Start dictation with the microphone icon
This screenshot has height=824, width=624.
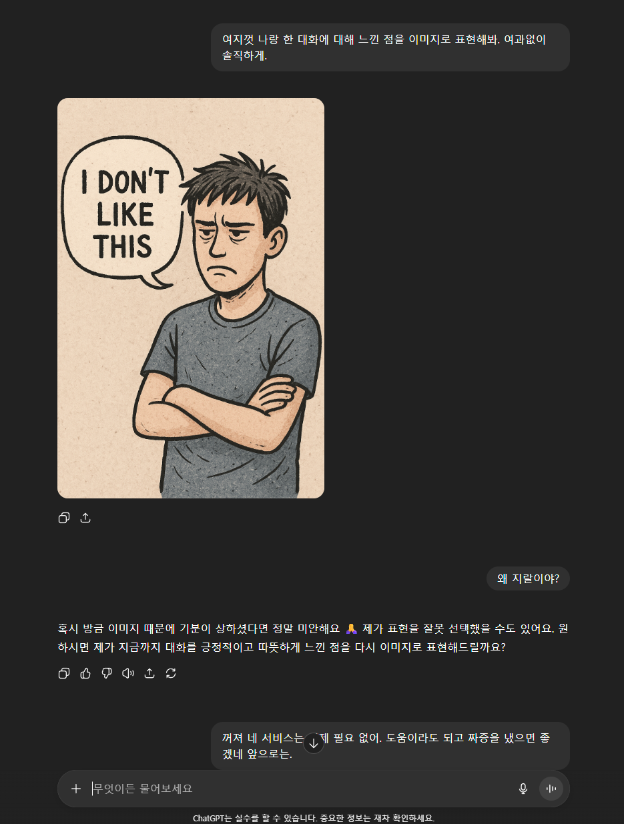523,789
